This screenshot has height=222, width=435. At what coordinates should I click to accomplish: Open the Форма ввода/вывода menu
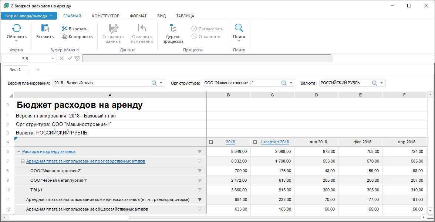point(29,16)
